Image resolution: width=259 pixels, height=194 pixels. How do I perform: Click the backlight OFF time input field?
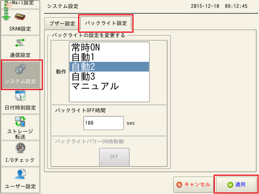pos(103,123)
